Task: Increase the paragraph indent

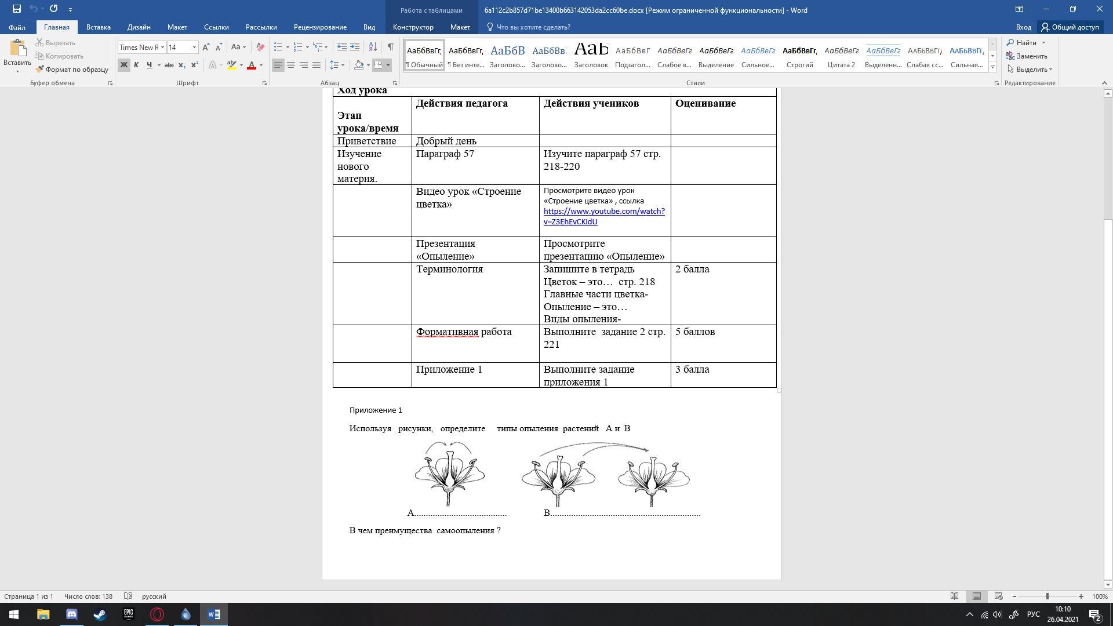Action: [355, 48]
